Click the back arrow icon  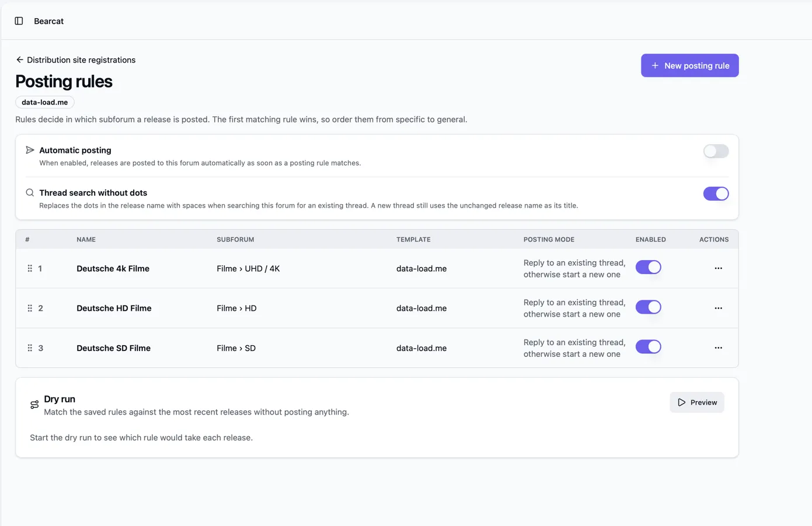[20, 59]
